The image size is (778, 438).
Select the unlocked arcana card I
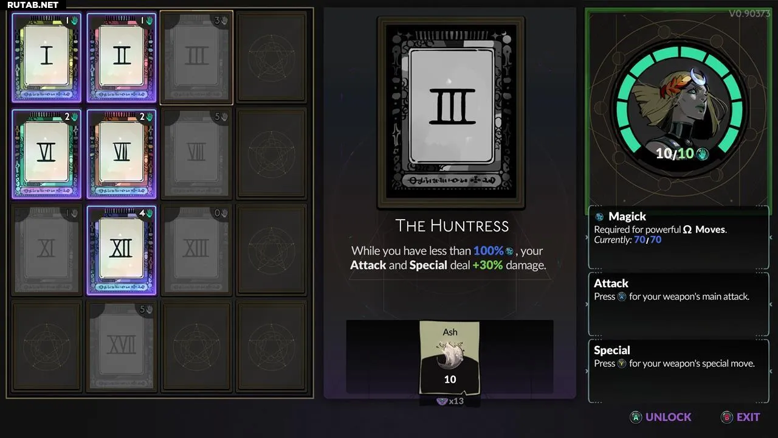click(x=47, y=58)
